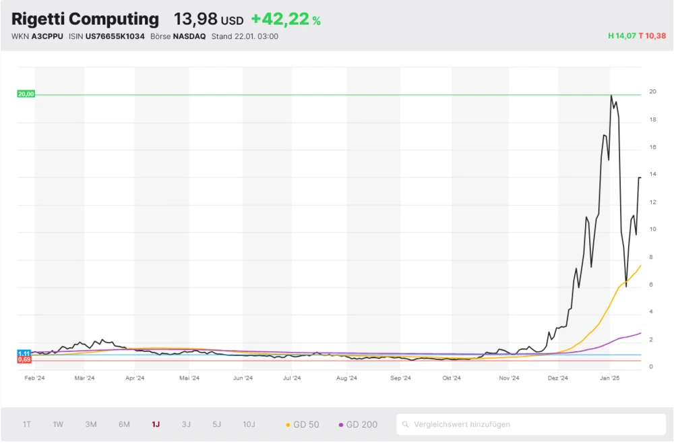This screenshot has height=443, width=674.
Task: Select the 1T time range
Action: click(27, 424)
